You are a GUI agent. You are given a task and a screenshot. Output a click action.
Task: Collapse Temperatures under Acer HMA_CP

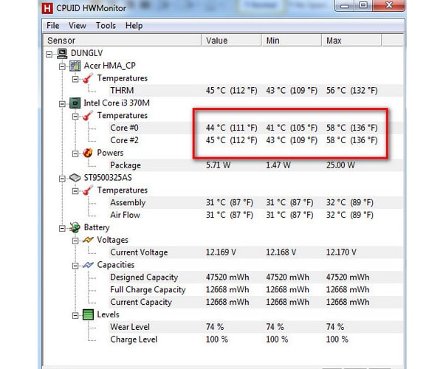(x=75, y=79)
